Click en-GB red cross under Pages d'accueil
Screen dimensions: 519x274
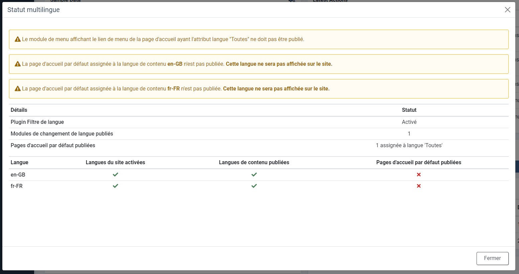419,175
